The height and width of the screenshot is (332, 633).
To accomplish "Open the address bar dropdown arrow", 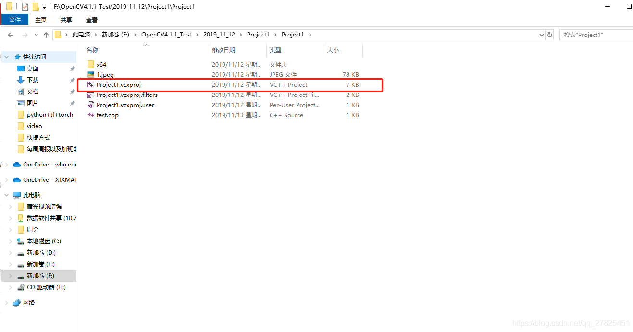I will [x=542, y=34].
